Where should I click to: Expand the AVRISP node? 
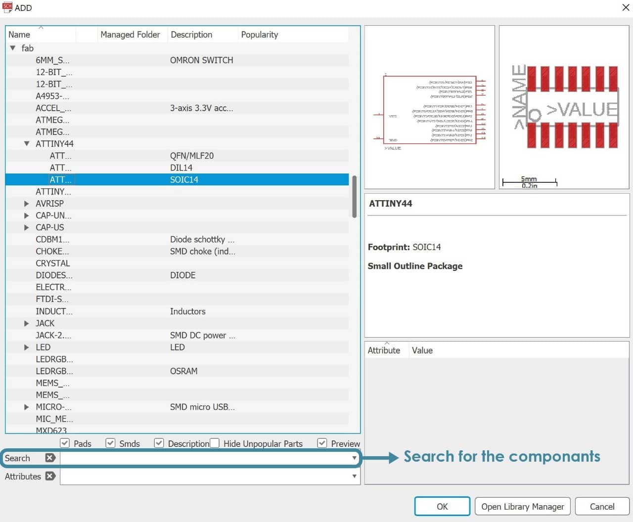tap(27, 203)
